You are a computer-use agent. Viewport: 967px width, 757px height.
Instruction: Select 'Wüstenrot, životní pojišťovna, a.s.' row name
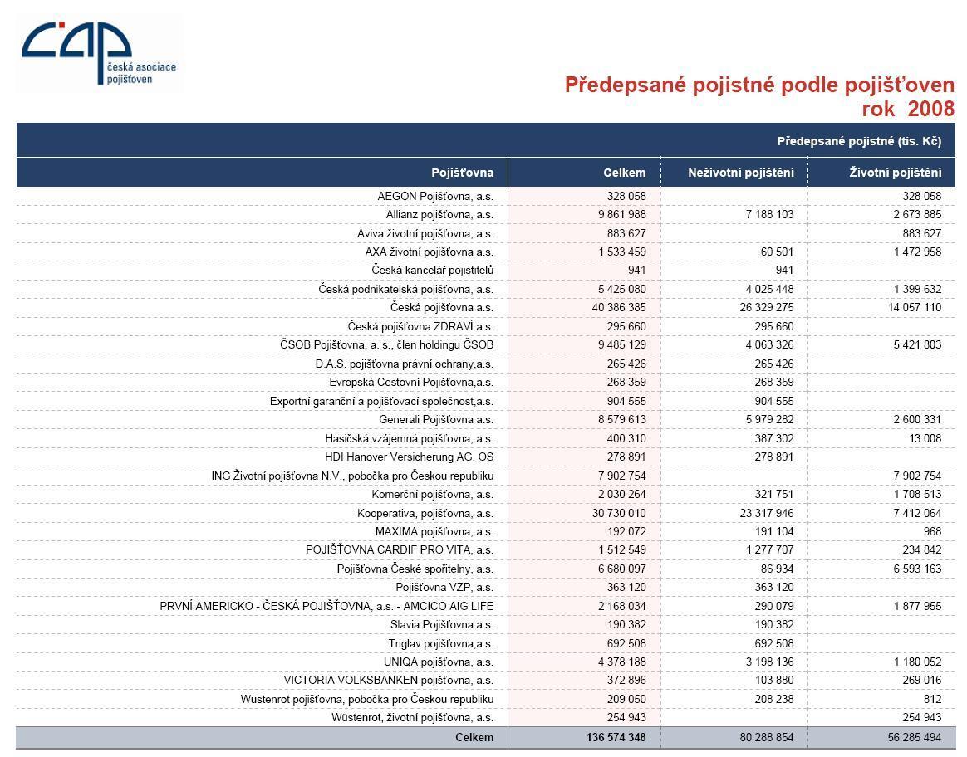[x=413, y=718]
